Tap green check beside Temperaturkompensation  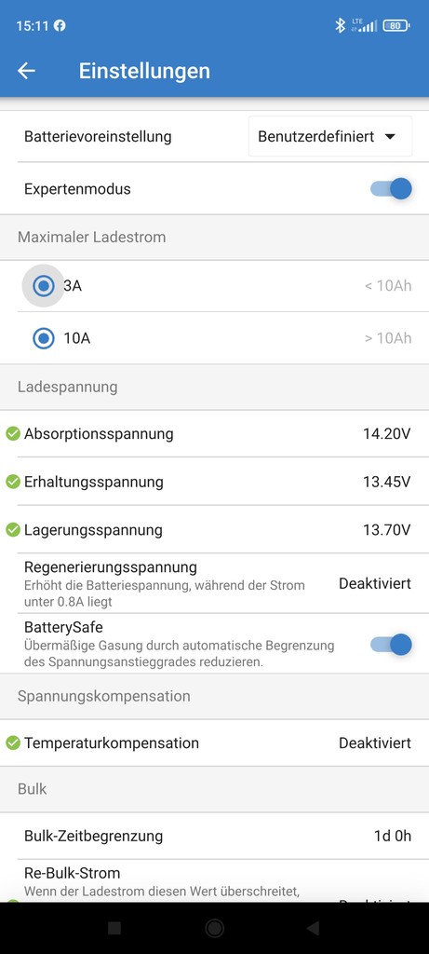[13, 743]
